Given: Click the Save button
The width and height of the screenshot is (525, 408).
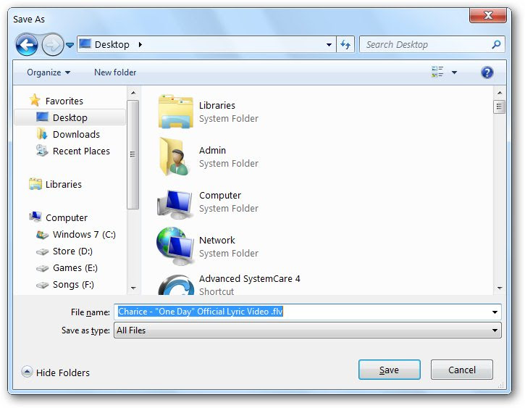Looking at the screenshot, I should click(x=389, y=370).
